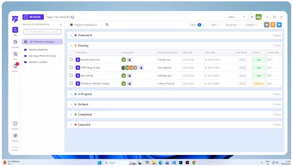
Task: Open comments for Own Software row
Action: [x=270, y=68]
